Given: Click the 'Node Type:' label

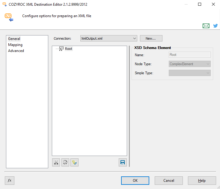Looking at the screenshot, I should point(143,64).
